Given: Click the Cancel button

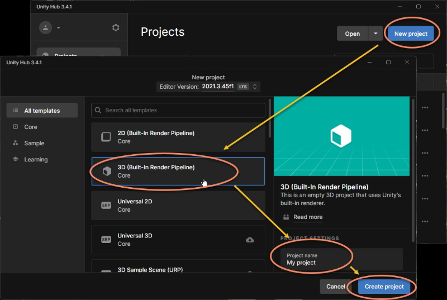Looking at the screenshot, I should (336, 287).
